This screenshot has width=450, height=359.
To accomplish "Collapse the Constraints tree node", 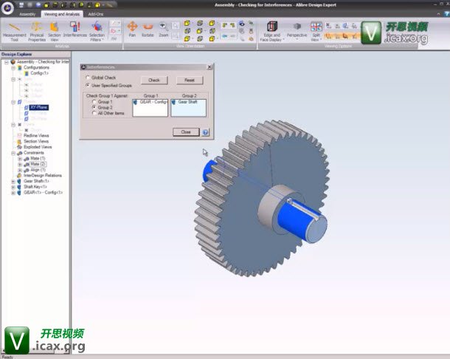I will click(13, 153).
